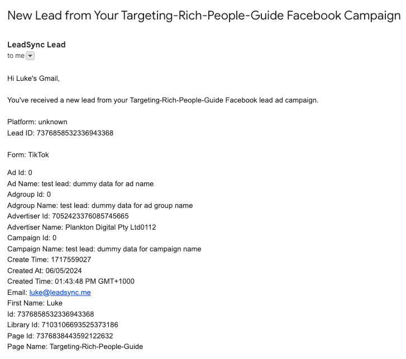Screen dimensions: 406x359
Task: Click the Ad Name dummy data line
Action: (80, 183)
